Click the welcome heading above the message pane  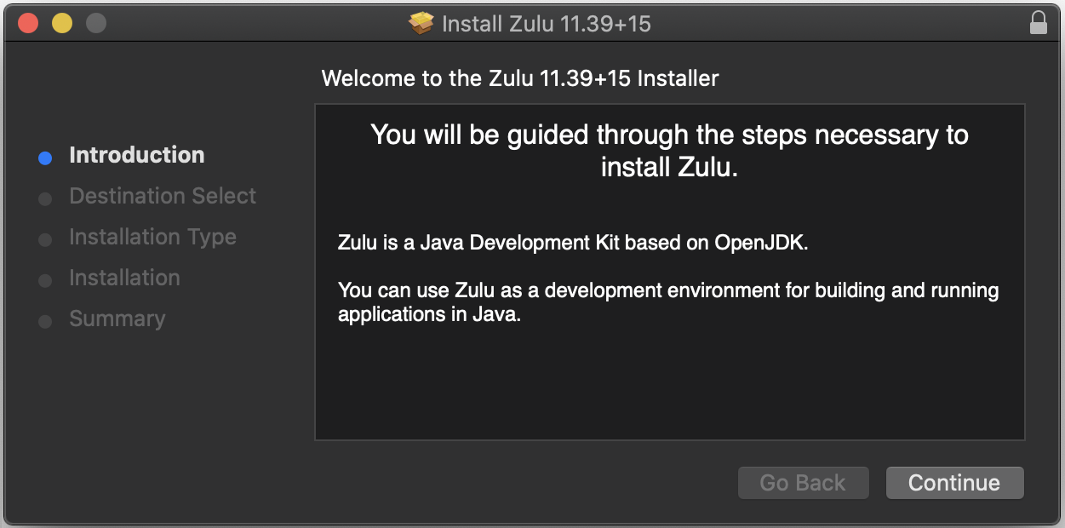519,78
